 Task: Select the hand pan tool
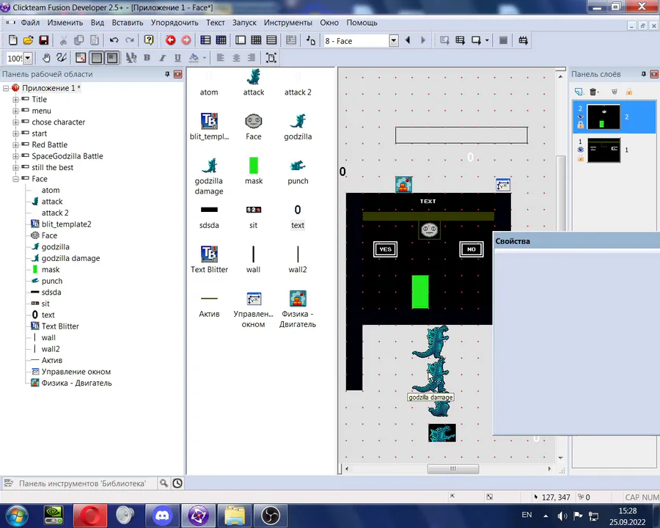(46, 58)
